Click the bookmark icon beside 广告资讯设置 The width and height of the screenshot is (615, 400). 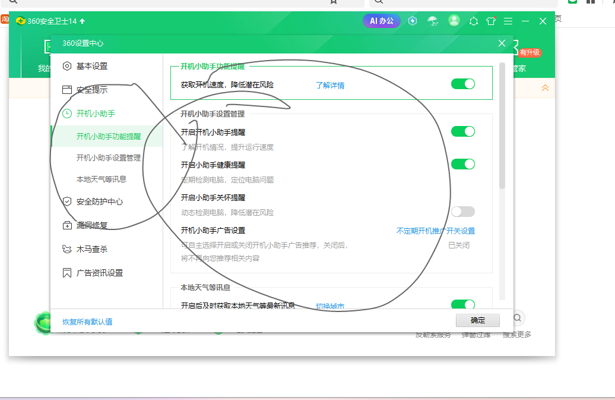coord(67,273)
